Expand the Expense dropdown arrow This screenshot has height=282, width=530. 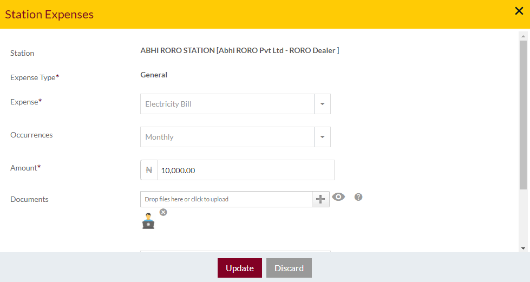[x=323, y=104]
